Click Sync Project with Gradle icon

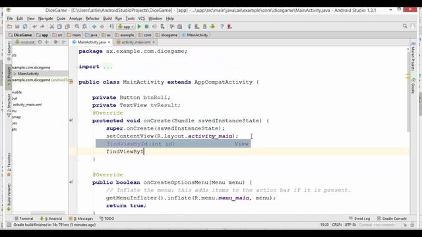tap(189, 26)
